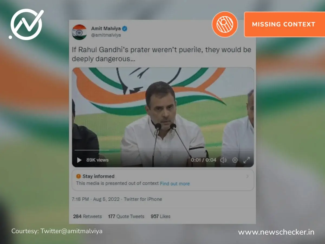The image size is (325, 244).
Task: Expand video to fullscreen
Action: coord(246,160)
